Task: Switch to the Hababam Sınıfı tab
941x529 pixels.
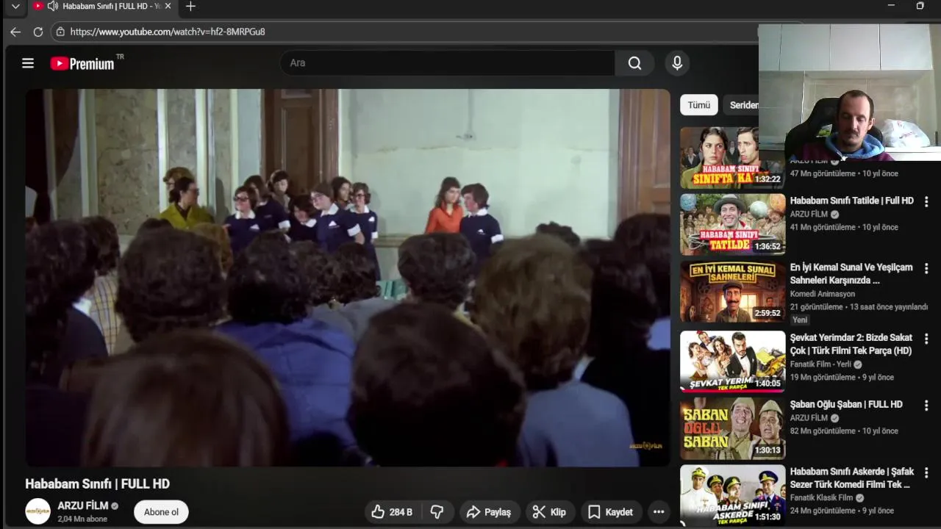Action: click(102, 6)
